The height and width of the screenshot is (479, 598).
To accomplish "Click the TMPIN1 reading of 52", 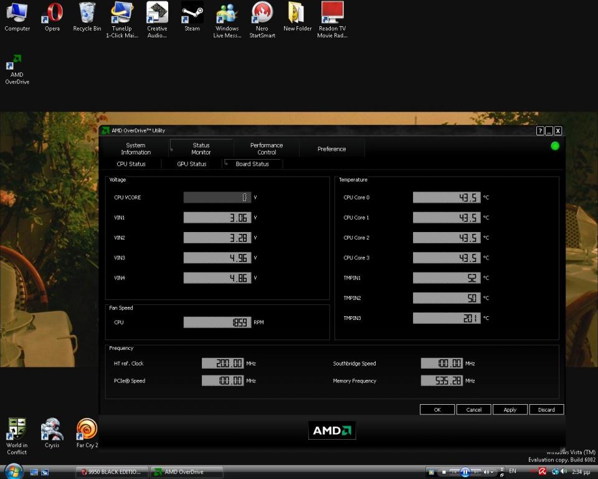I will click(x=447, y=278).
